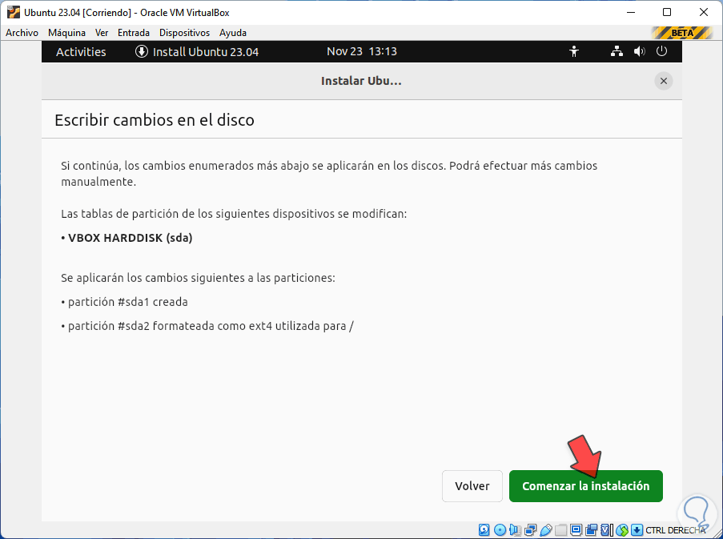This screenshot has height=539, width=723.
Task: Open the clock showing Nov 23 13:13
Action: (362, 51)
